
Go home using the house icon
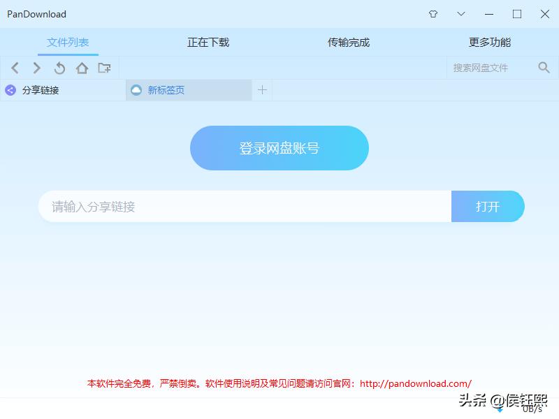coord(82,68)
